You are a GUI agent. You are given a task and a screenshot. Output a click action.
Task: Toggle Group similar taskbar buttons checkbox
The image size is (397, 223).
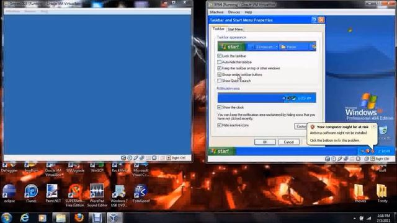[x=219, y=74]
